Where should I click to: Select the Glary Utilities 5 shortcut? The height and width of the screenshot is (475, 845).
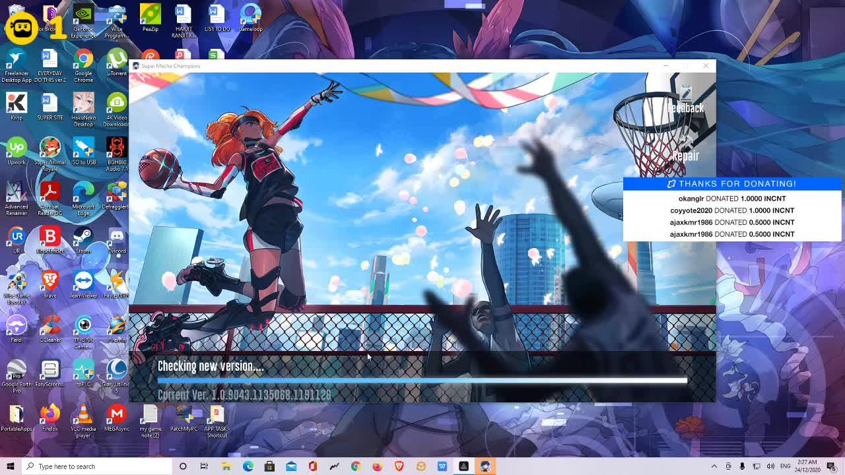tap(117, 377)
